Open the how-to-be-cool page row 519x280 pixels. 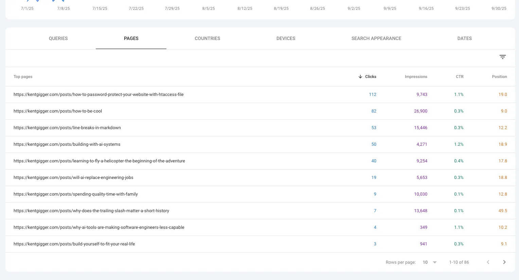58,111
